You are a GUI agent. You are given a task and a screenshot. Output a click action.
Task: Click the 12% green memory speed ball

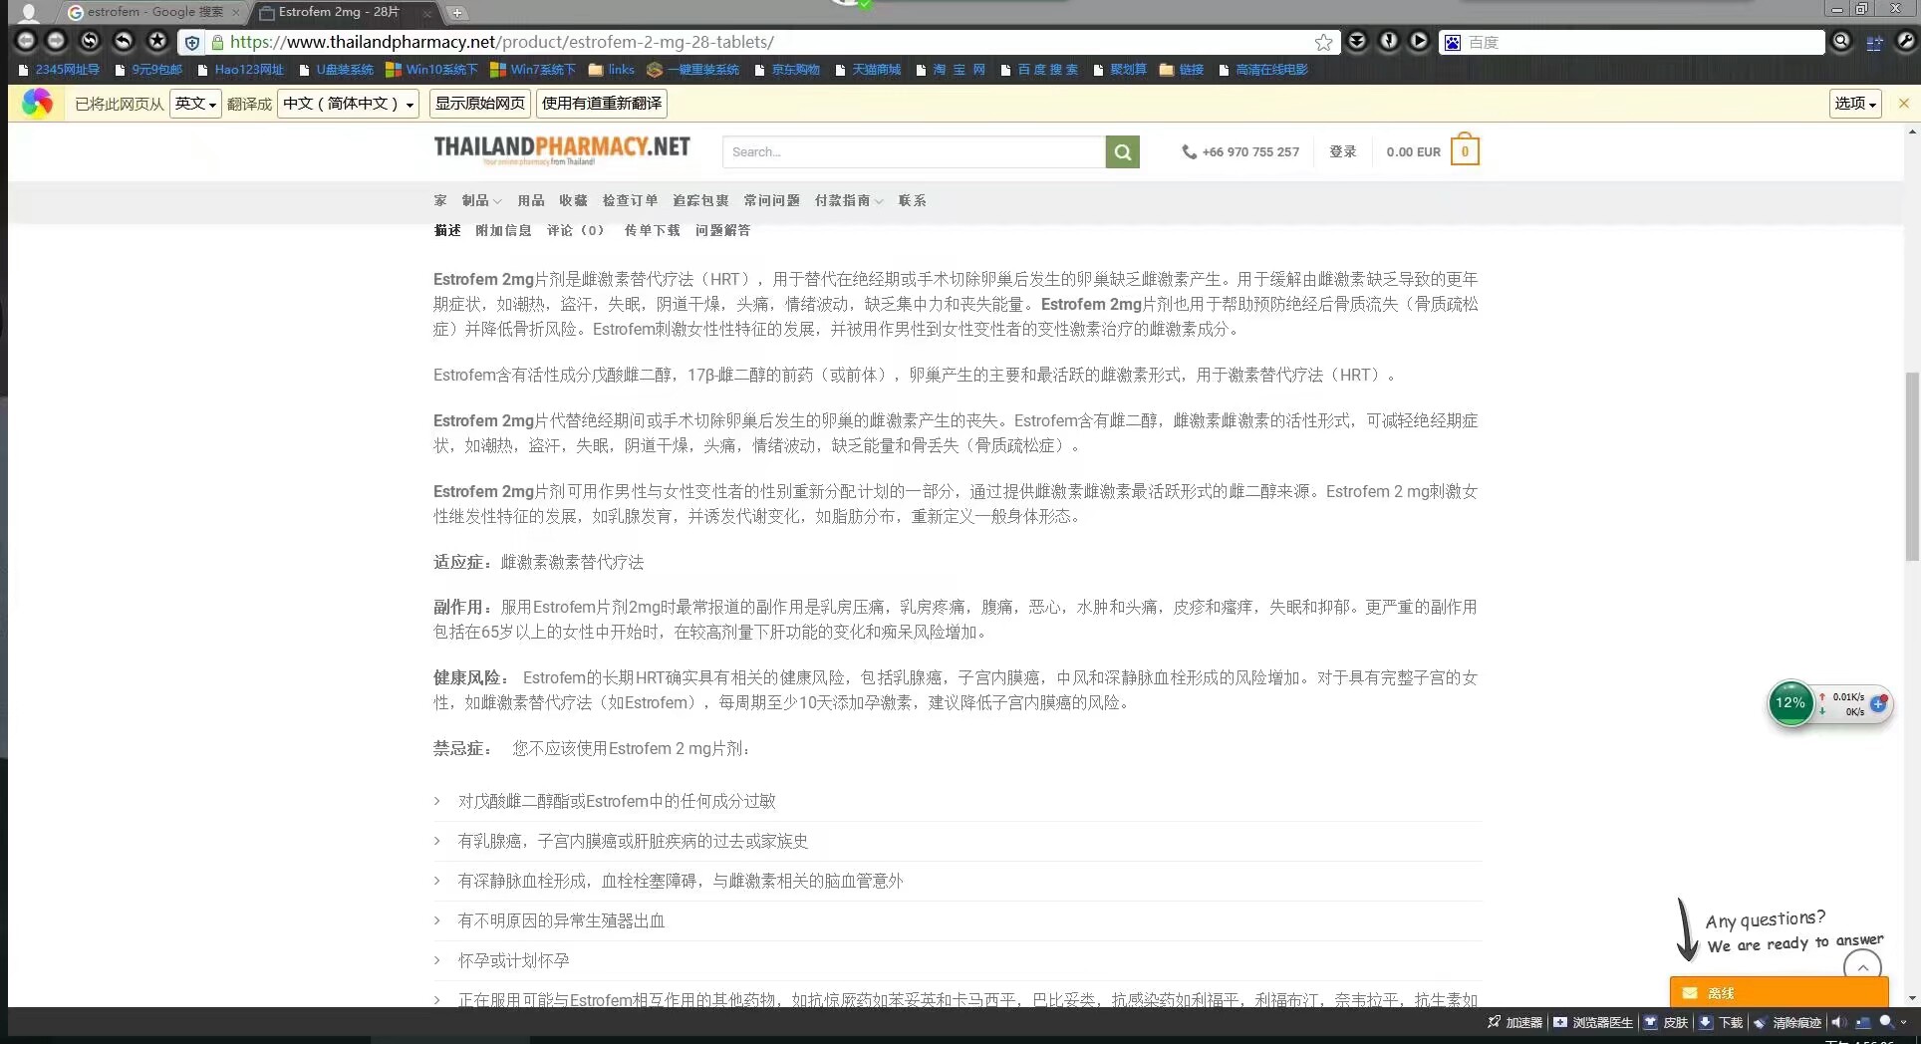(1790, 703)
